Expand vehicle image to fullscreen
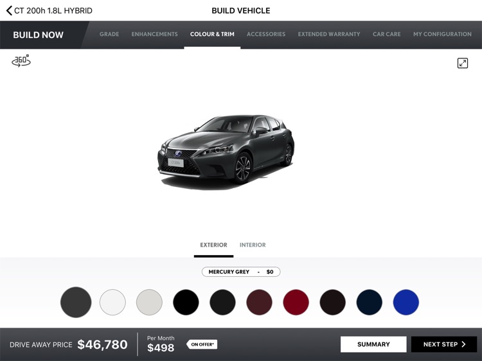Screen dimensions: 482x361 (462, 63)
